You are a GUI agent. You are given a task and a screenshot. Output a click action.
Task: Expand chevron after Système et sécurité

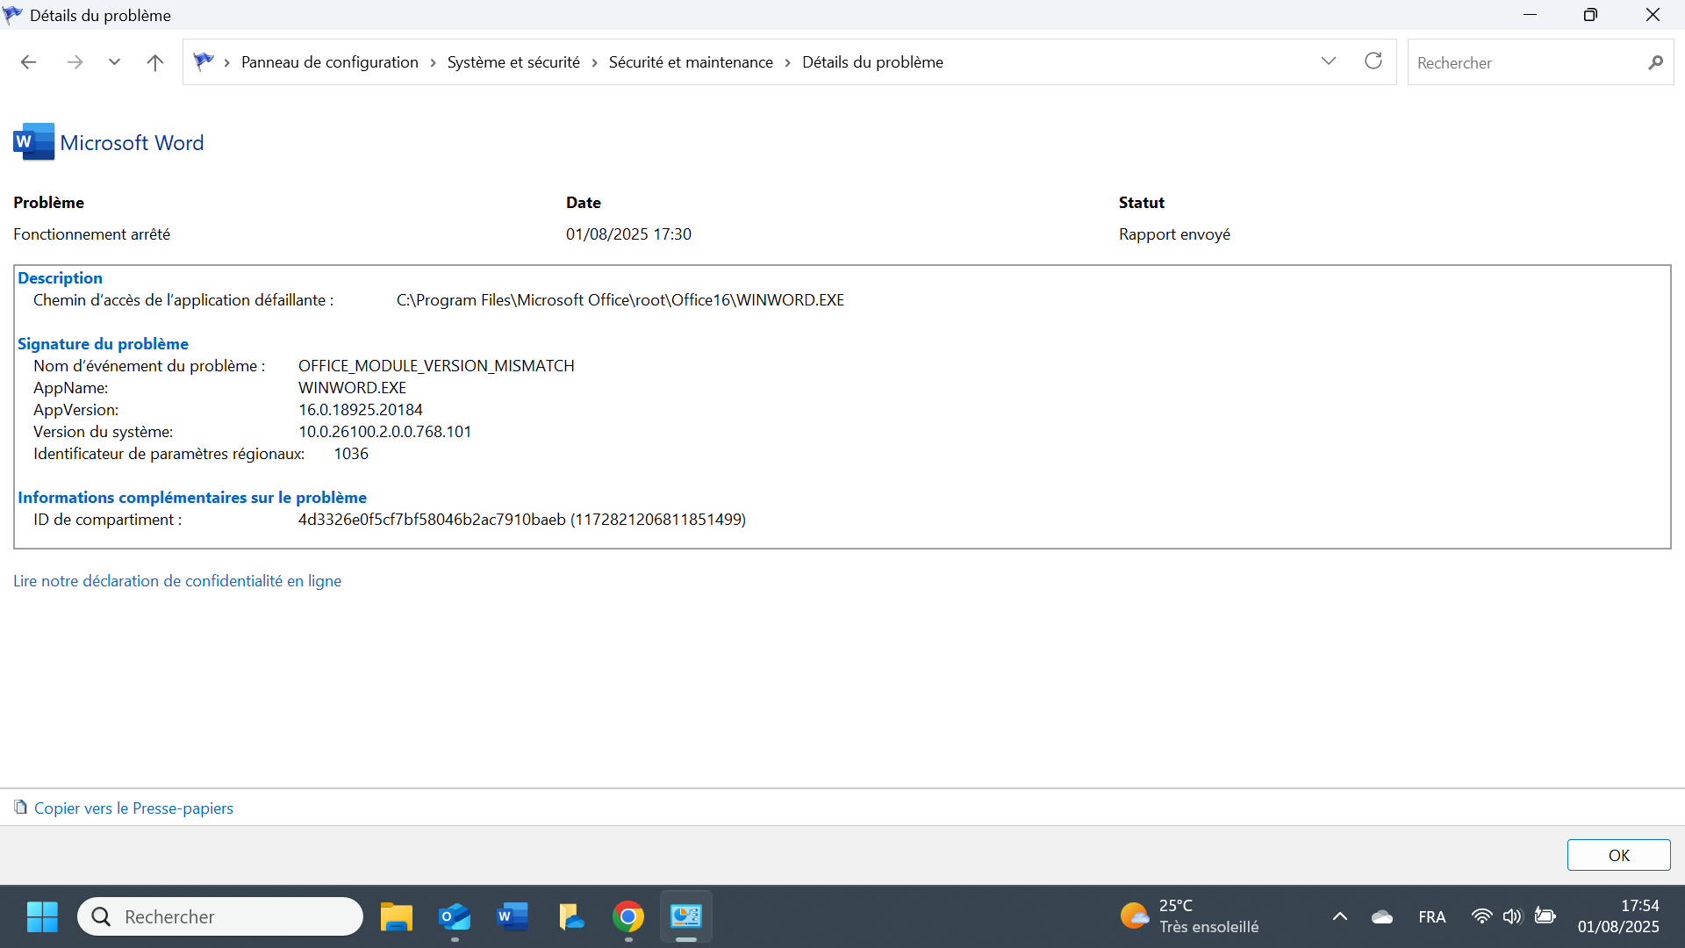pos(594,62)
